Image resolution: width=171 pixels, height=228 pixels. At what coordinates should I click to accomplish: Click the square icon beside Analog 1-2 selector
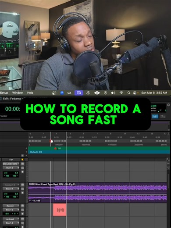coord(22,185)
